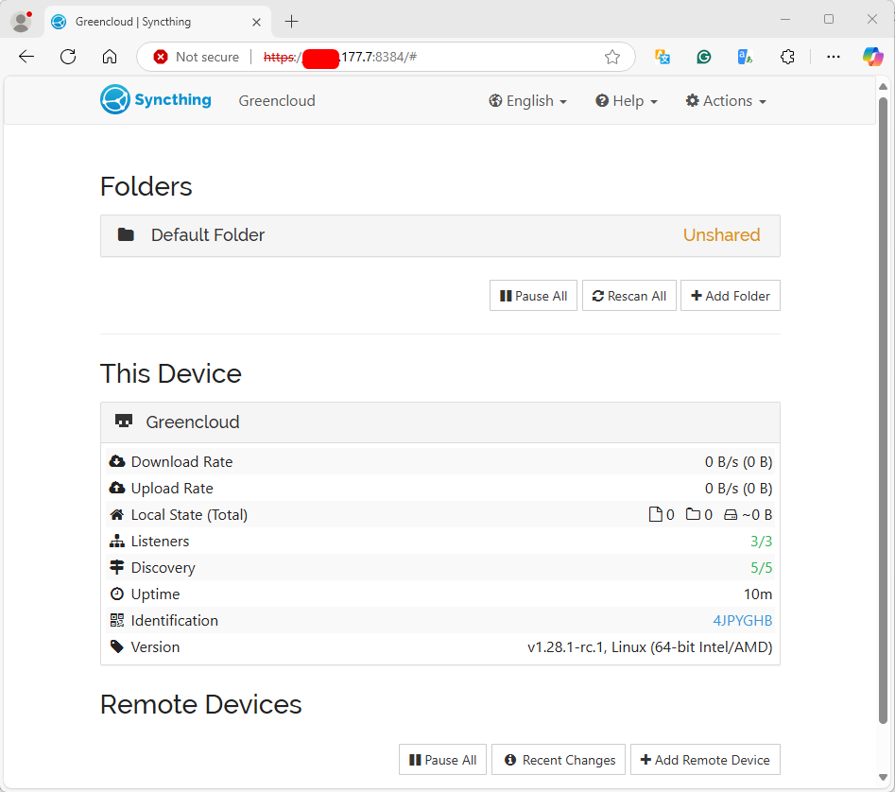Reload the page with the refresh icon
Screen dimensions: 895x792
(68, 57)
